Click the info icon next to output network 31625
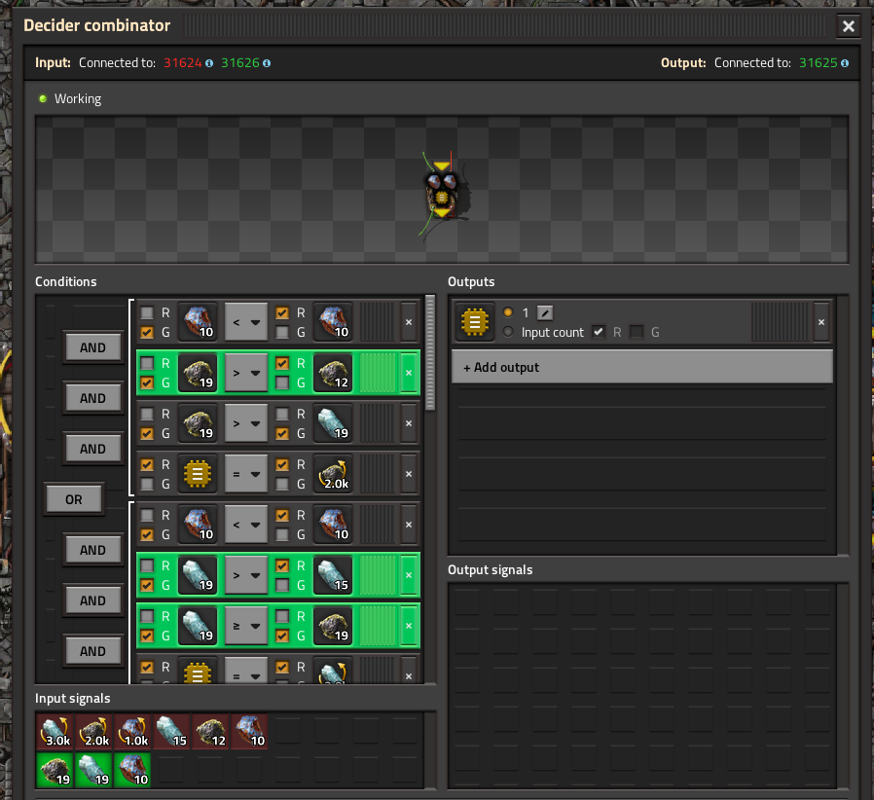 [845, 63]
